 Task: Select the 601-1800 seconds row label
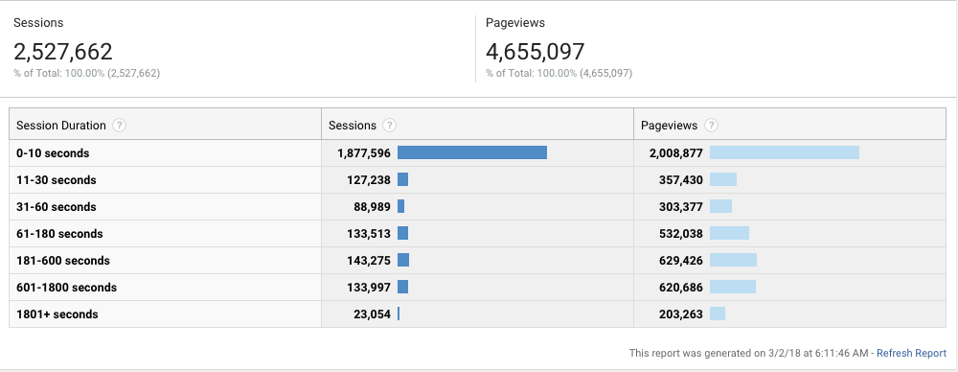(x=67, y=288)
